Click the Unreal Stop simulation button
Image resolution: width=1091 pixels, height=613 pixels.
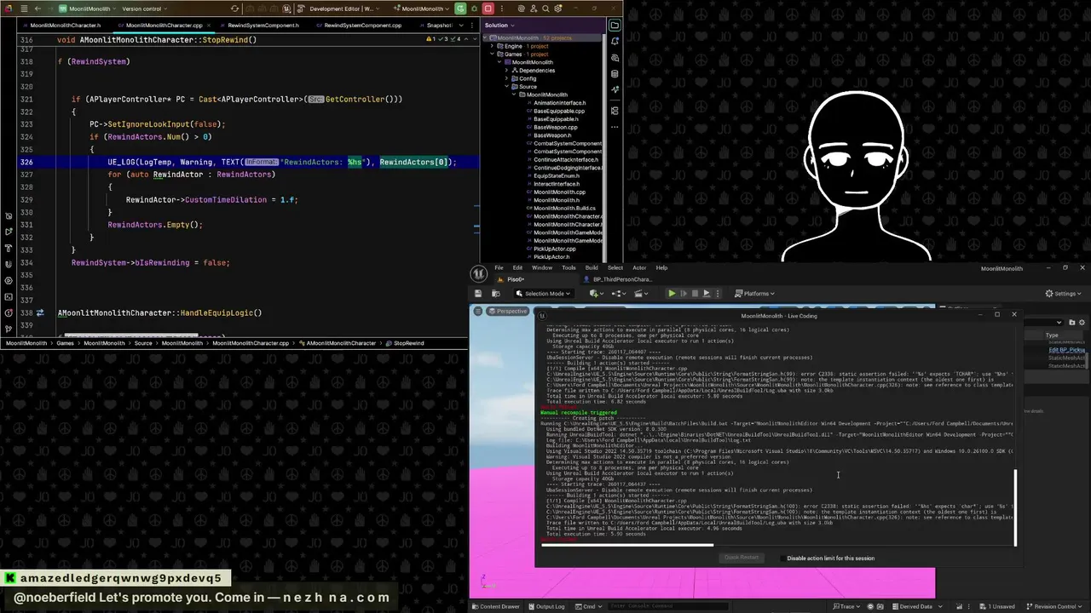click(x=695, y=294)
